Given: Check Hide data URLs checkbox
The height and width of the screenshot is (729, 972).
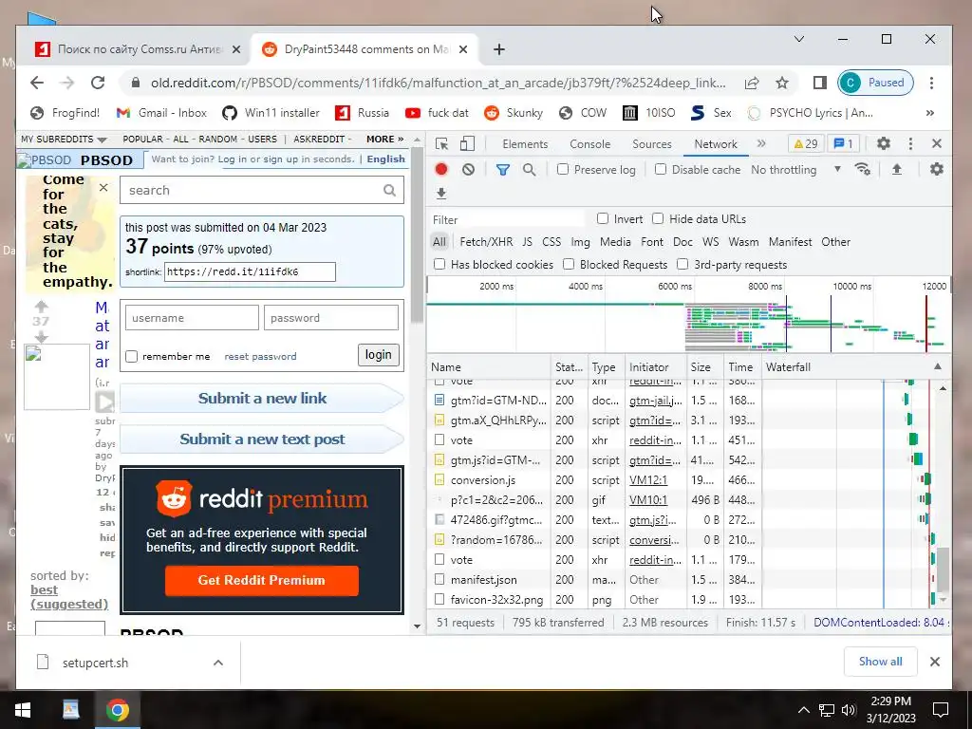Looking at the screenshot, I should pyautogui.click(x=658, y=218).
